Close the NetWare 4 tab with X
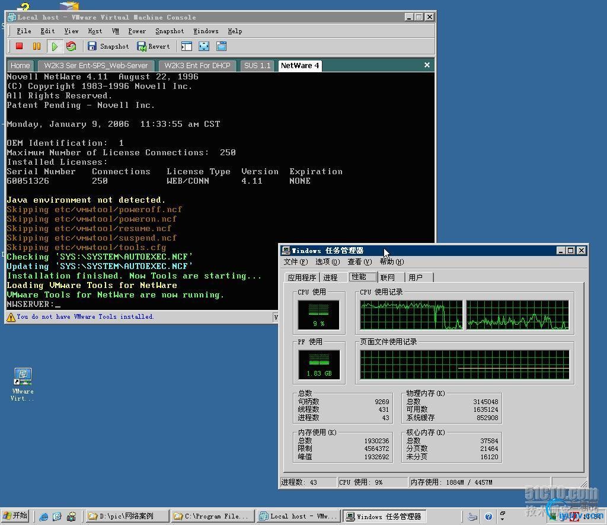The height and width of the screenshot is (525, 607). 427,65
